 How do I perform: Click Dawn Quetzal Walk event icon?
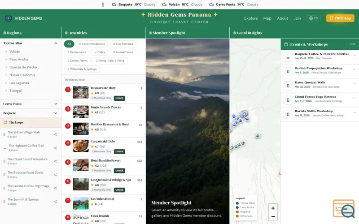[288, 86]
